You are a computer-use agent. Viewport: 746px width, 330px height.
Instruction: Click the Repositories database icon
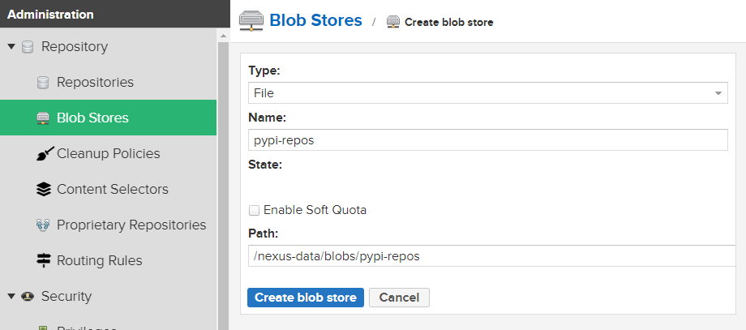pos(43,83)
